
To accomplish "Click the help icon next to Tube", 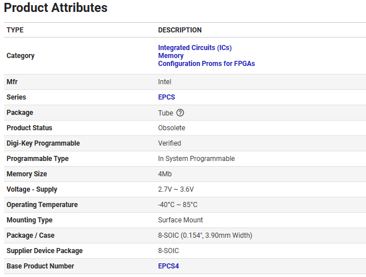I will pyautogui.click(x=180, y=113).
